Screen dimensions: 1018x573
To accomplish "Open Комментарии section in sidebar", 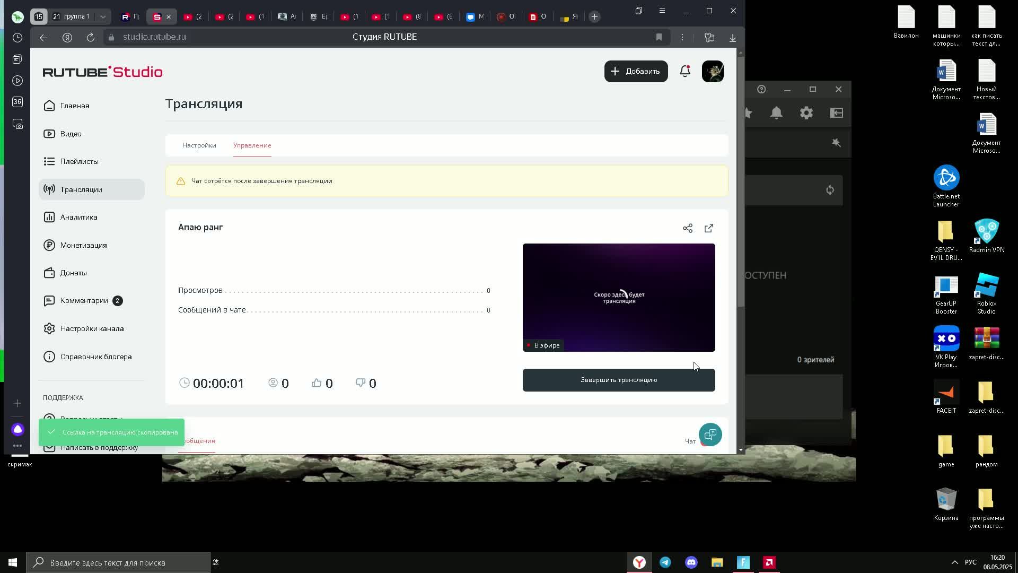I will 84,301.
